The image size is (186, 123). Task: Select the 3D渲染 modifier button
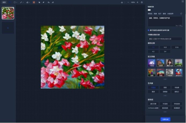coord(165,104)
